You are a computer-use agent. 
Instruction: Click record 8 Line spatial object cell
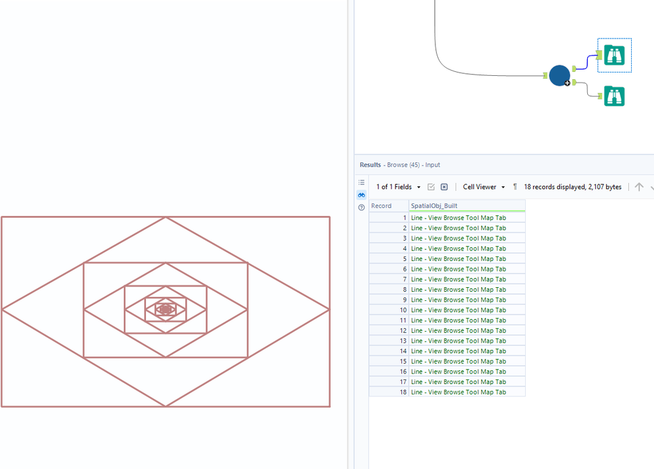click(467, 289)
